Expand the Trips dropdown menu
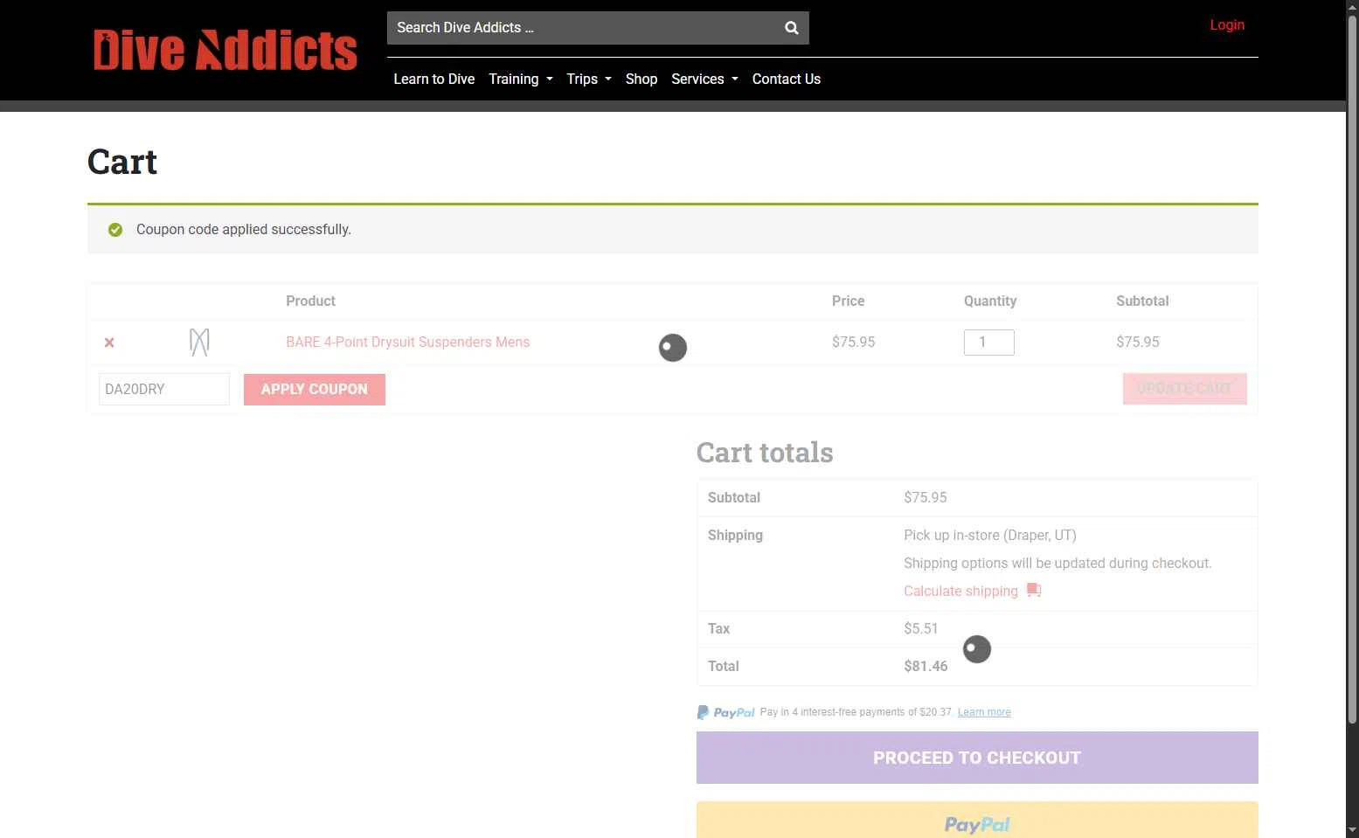Screen dimensions: 1359x838 pos(589,79)
